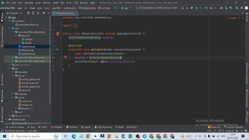Viewport: 249px width, 140px height.
Task: Open IDE settings gear in toolbar
Action: [242, 8]
